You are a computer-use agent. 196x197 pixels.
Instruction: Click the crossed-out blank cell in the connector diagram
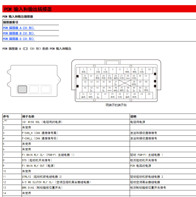tap(125, 83)
